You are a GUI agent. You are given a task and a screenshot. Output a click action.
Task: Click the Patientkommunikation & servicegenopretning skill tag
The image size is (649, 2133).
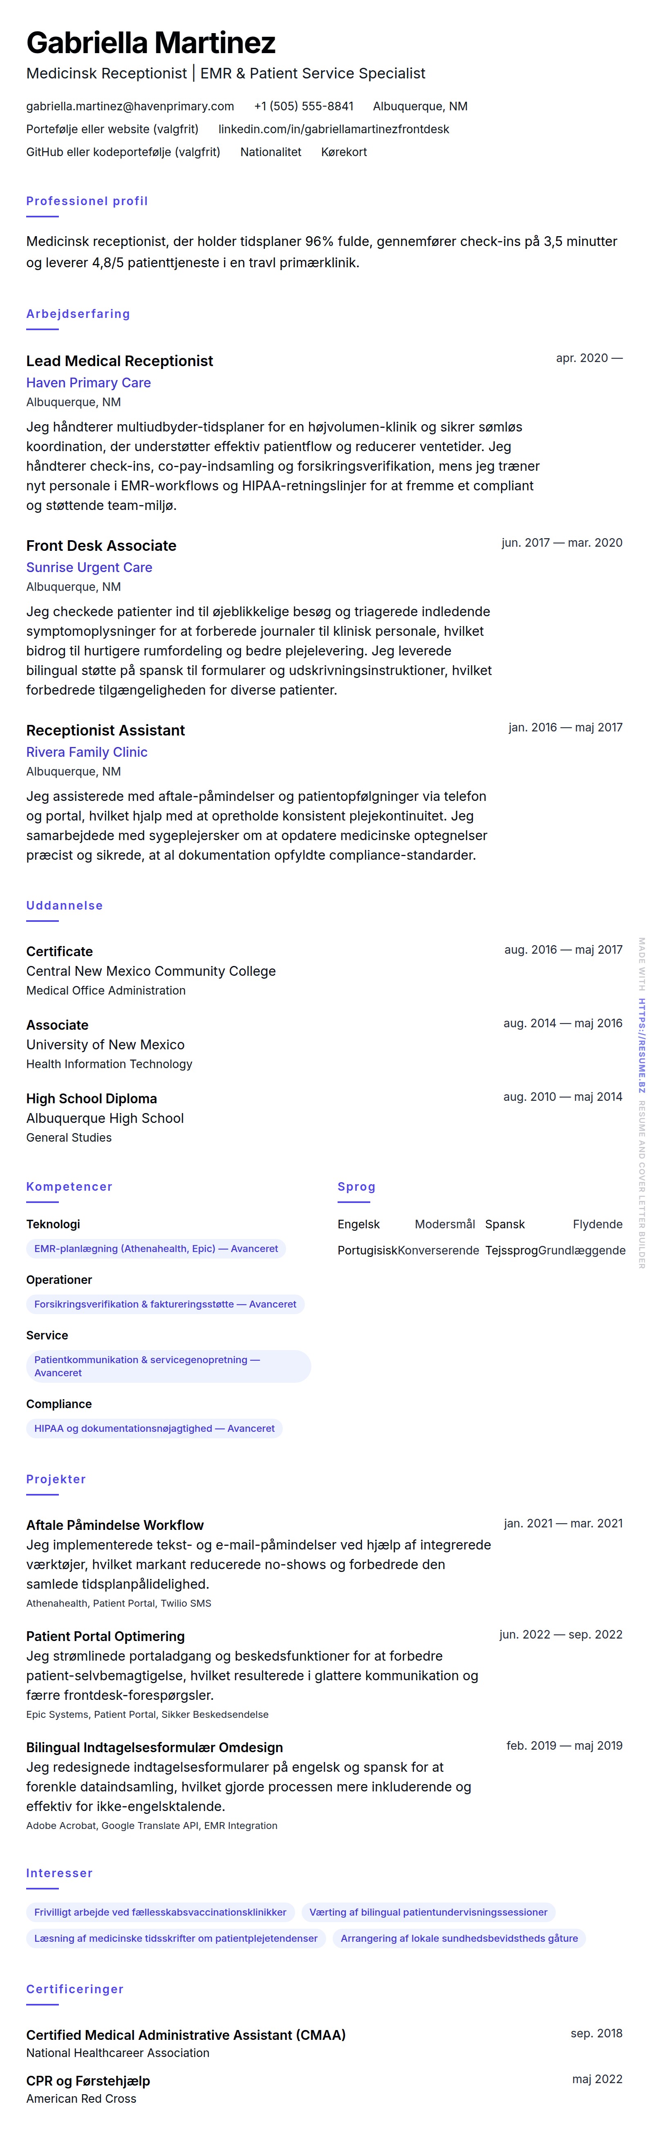click(168, 1366)
